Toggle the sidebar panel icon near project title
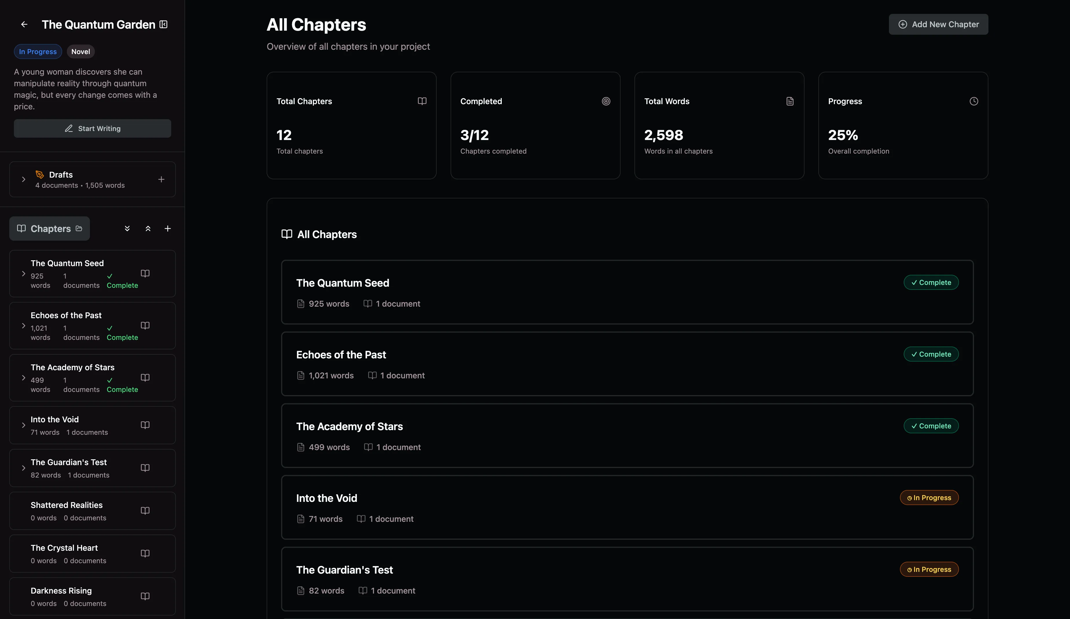This screenshot has height=619, width=1070. pos(163,25)
